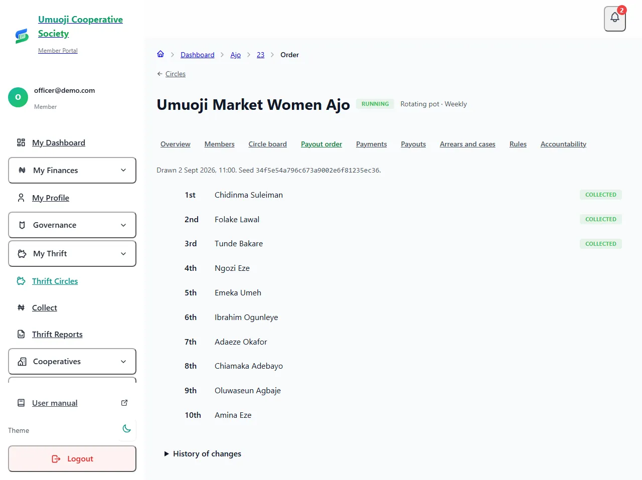Screen dimensions: 642x480
Task: Click Ajo breadcrumb link
Action: [236, 55]
